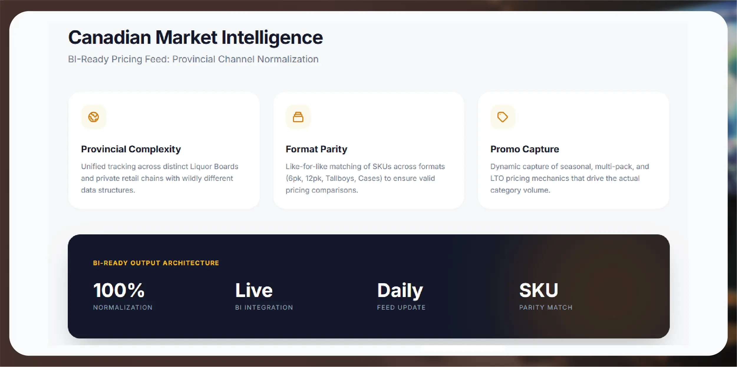Select the Promo Capture heading

pyautogui.click(x=525, y=149)
